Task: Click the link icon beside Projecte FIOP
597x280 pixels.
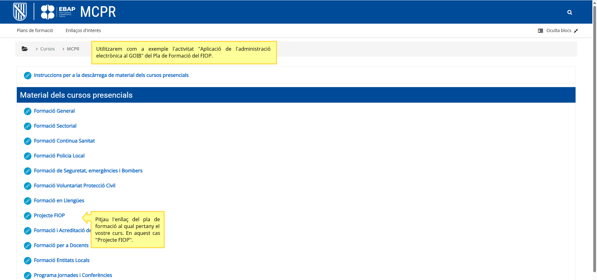Action: (x=28, y=216)
